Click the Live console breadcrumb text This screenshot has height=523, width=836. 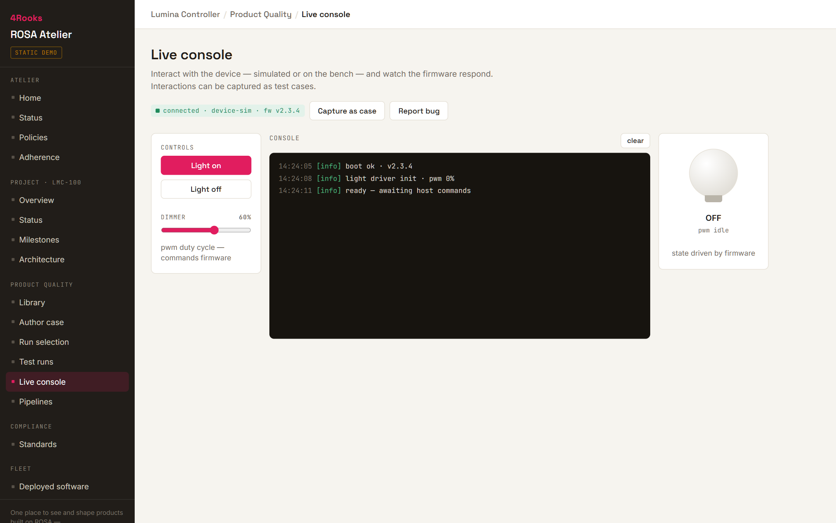tap(326, 14)
